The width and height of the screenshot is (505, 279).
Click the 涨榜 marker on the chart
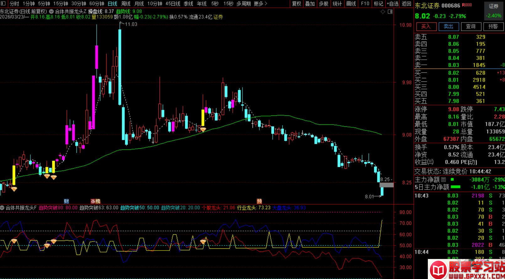(x=95, y=201)
